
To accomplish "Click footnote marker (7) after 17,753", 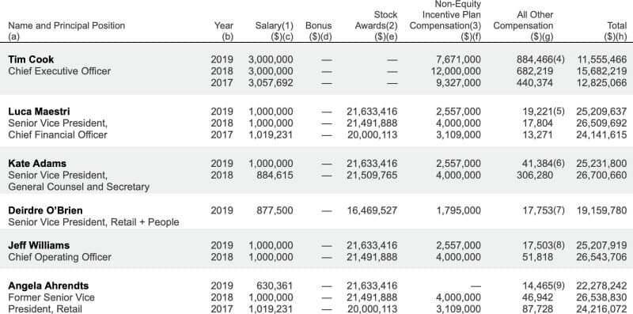I will [559, 210].
